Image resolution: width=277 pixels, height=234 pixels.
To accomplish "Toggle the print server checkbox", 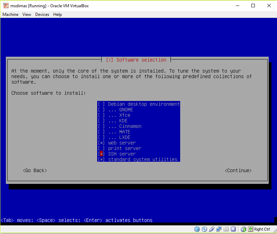I will coord(101,148).
